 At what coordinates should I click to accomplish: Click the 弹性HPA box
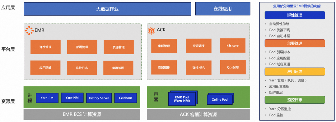tap(198, 68)
